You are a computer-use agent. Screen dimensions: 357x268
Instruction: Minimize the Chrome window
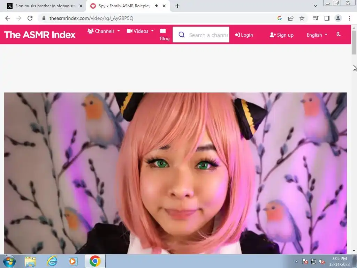click(x=328, y=3)
